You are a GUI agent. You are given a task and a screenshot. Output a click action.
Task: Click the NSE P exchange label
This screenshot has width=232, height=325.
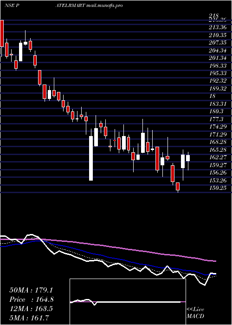(12, 6)
